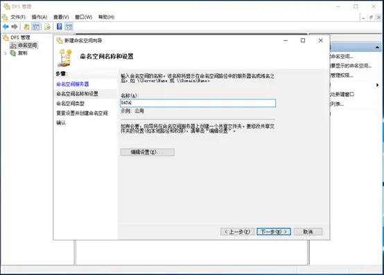Open the 窗口(W) menu
This screenshot has width=384, height=275.
[x=83, y=17]
